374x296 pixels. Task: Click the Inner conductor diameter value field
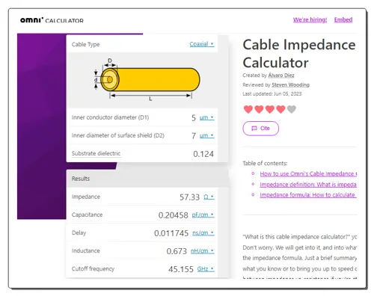click(x=194, y=117)
